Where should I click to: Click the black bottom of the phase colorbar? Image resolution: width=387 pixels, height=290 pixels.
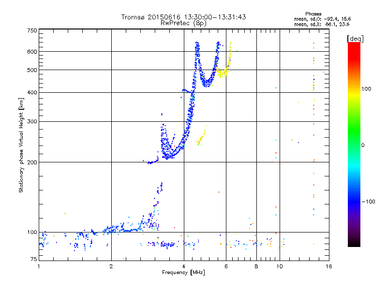(354, 243)
